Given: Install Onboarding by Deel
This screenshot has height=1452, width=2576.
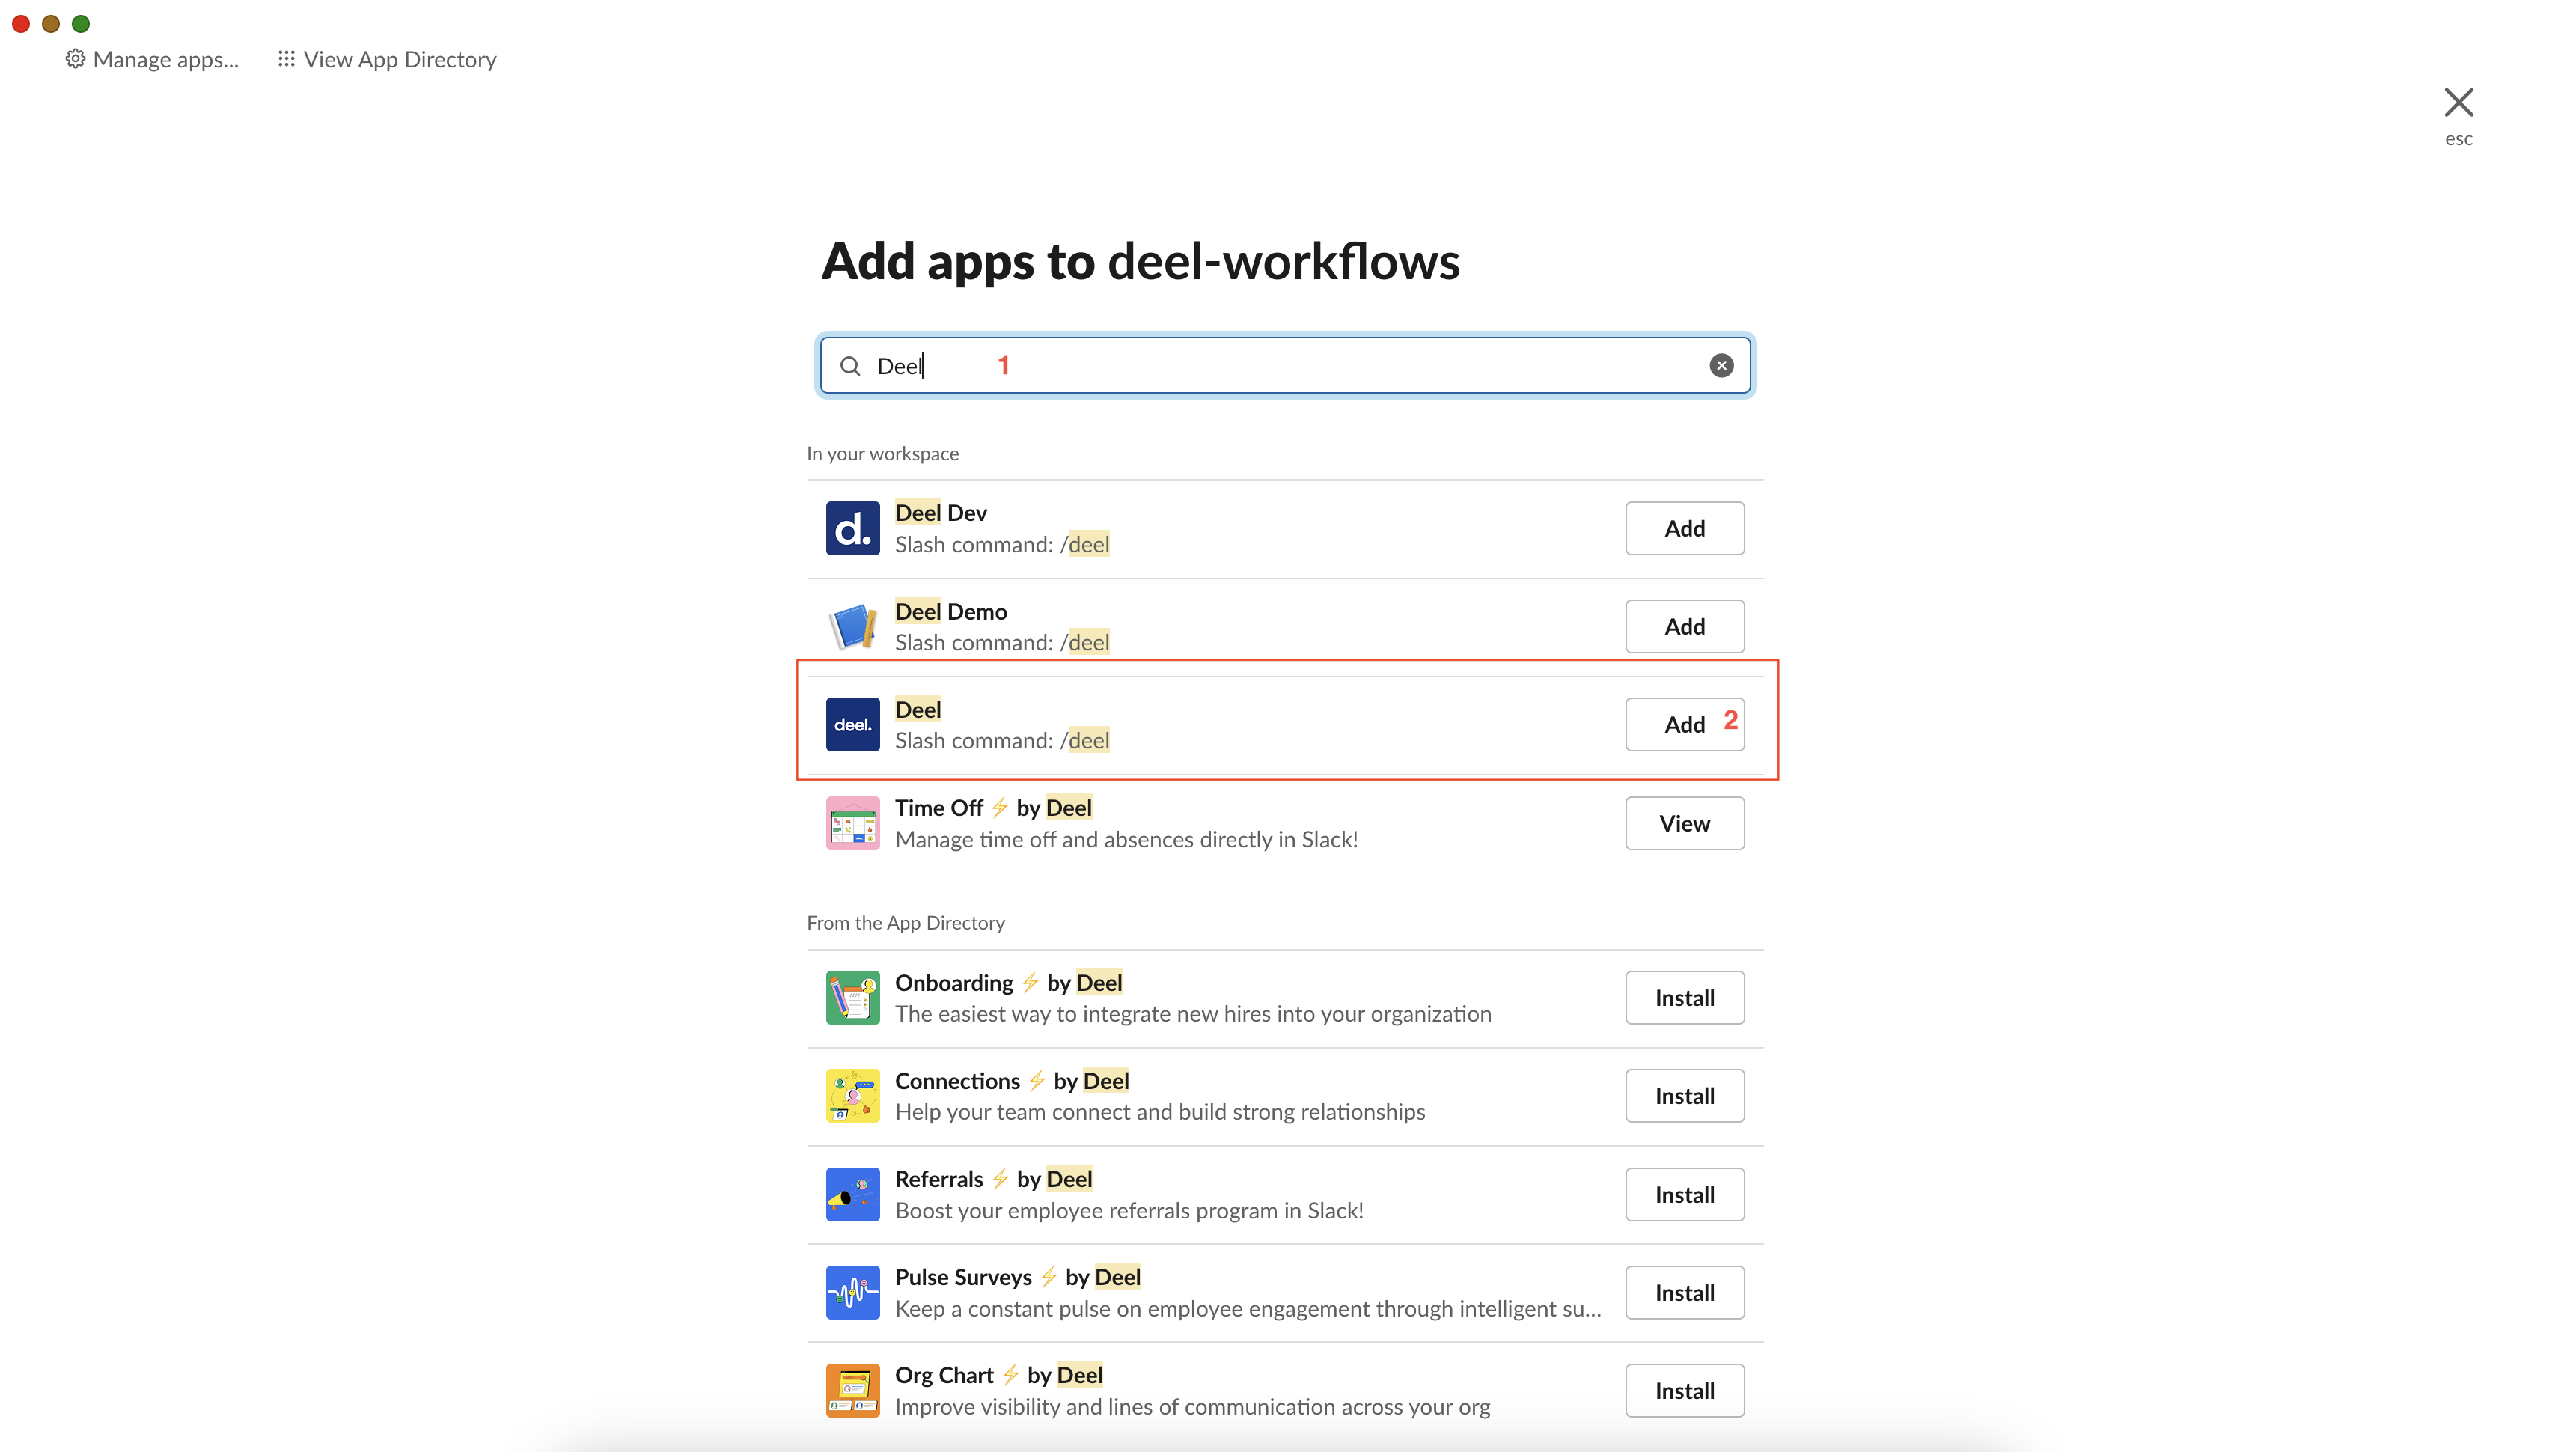Looking at the screenshot, I should point(1684,997).
